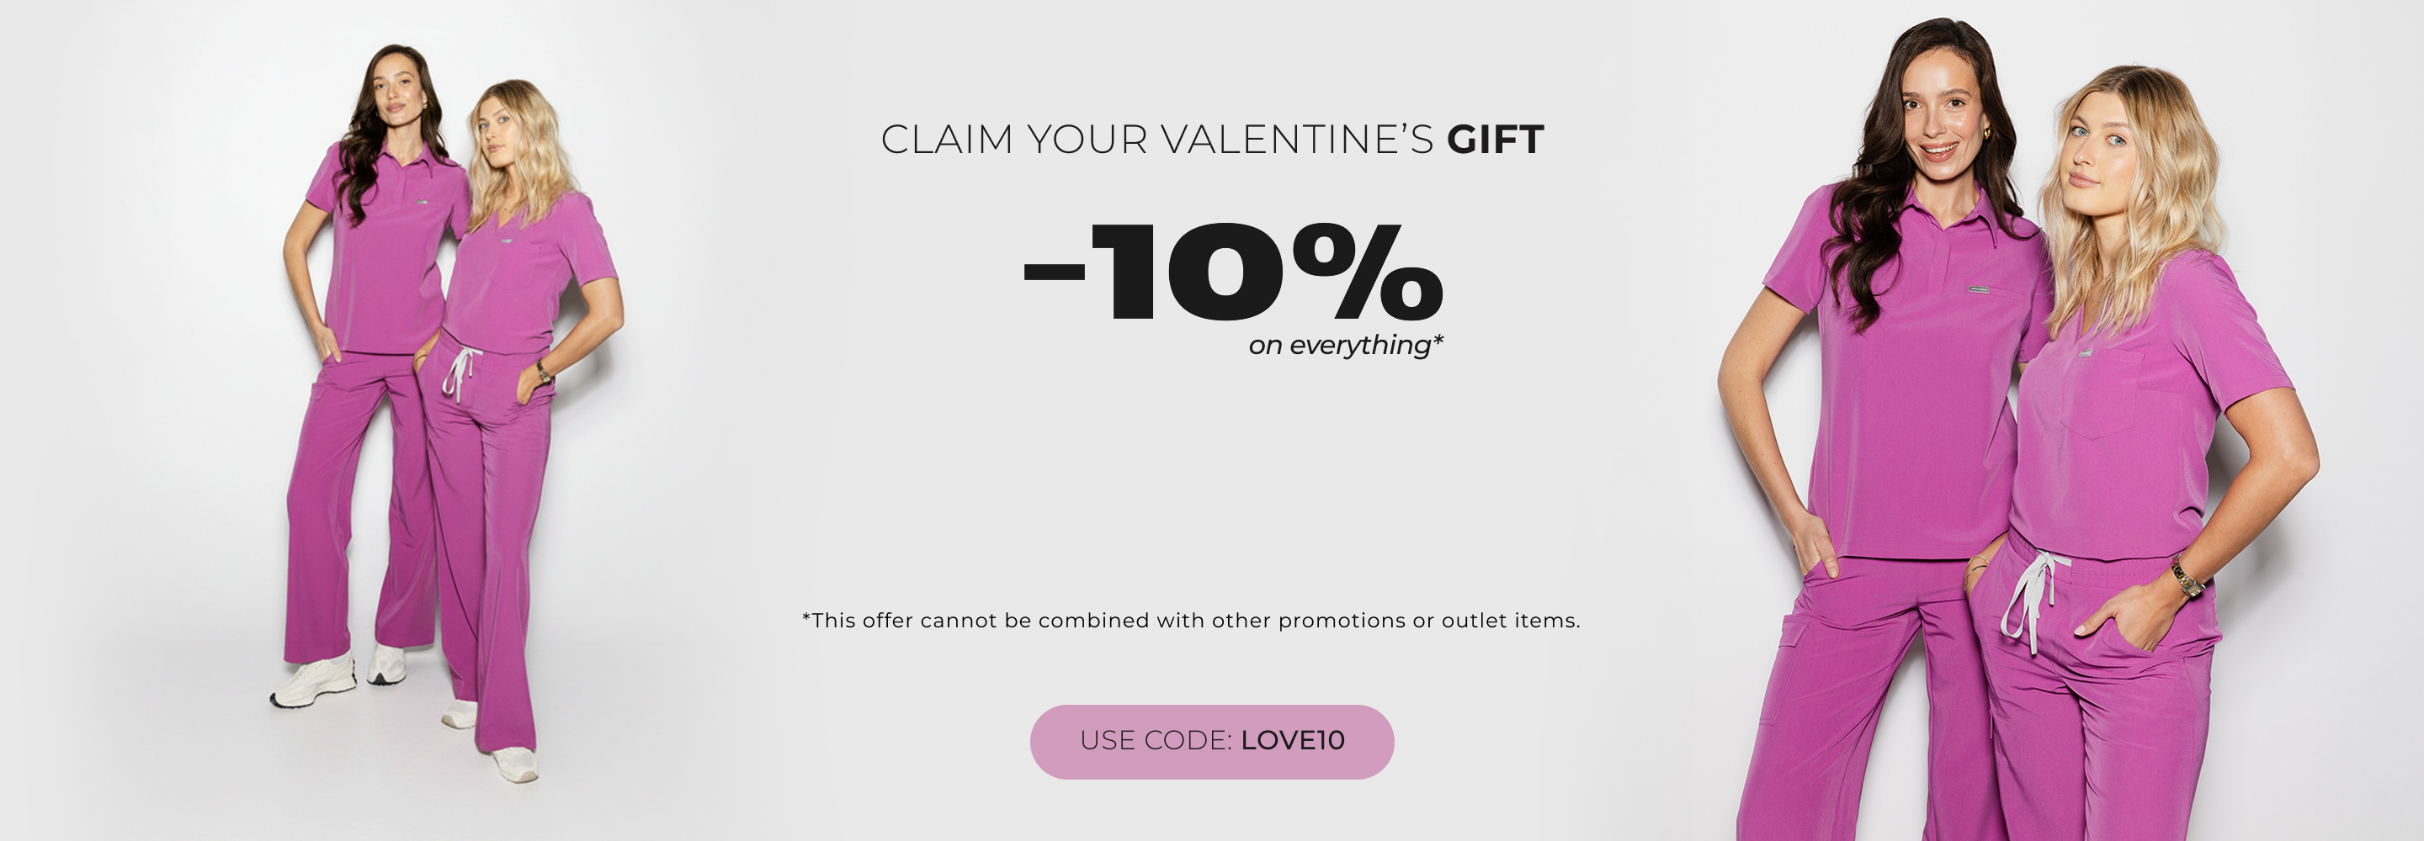Screen dimensions: 2424x841
Task: Click the blonde model's face in right photo
Action: pos(2097,151)
